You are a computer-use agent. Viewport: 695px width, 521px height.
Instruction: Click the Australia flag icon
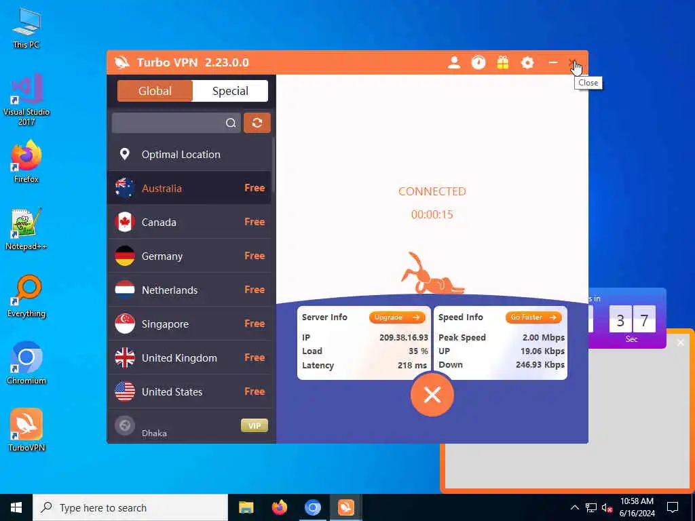click(x=125, y=188)
